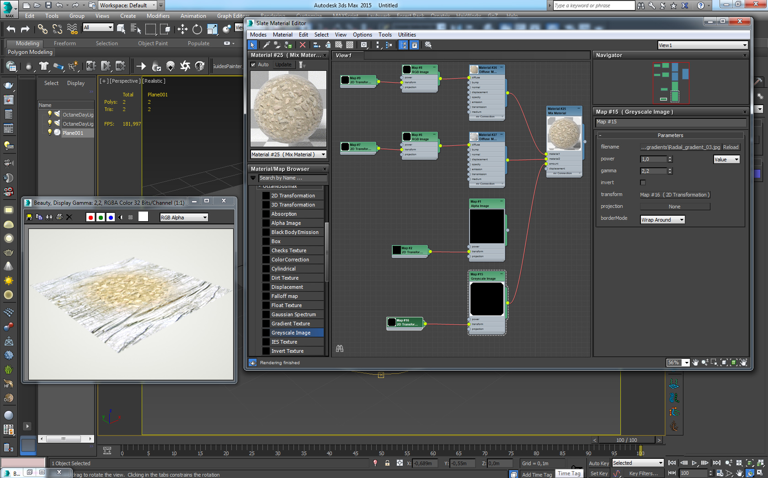The height and width of the screenshot is (478, 768).
Task: Click the red X Delete Selected icon
Action: [302, 45]
